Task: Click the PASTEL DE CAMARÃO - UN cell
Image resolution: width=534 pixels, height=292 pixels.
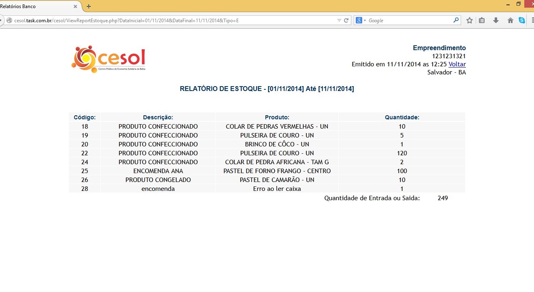Action: pyautogui.click(x=277, y=180)
